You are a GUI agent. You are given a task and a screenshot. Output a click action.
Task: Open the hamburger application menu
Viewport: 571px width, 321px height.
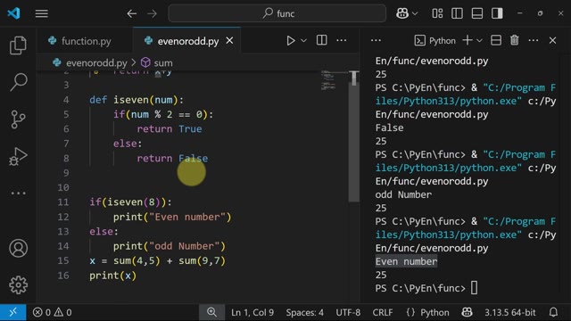[x=42, y=13]
